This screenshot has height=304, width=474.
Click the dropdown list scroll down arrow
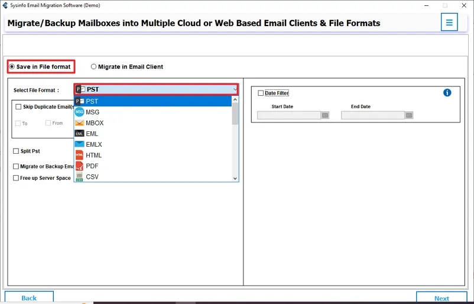(235, 179)
